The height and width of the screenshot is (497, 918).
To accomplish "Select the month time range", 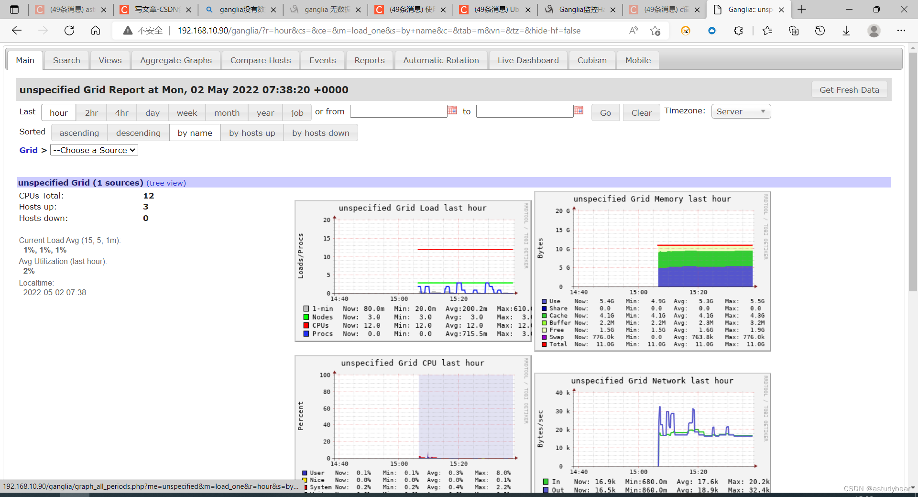I will click(227, 113).
